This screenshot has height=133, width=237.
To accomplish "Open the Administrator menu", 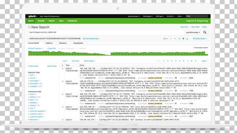I will click(134, 16).
